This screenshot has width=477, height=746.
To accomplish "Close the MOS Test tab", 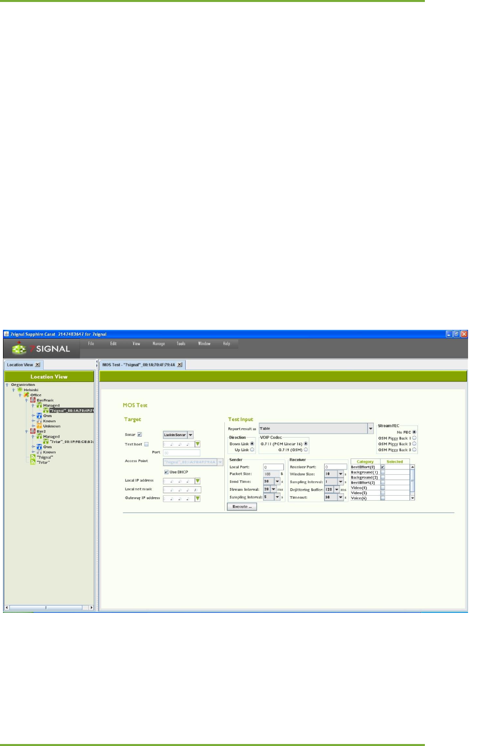I will pos(180,365).
